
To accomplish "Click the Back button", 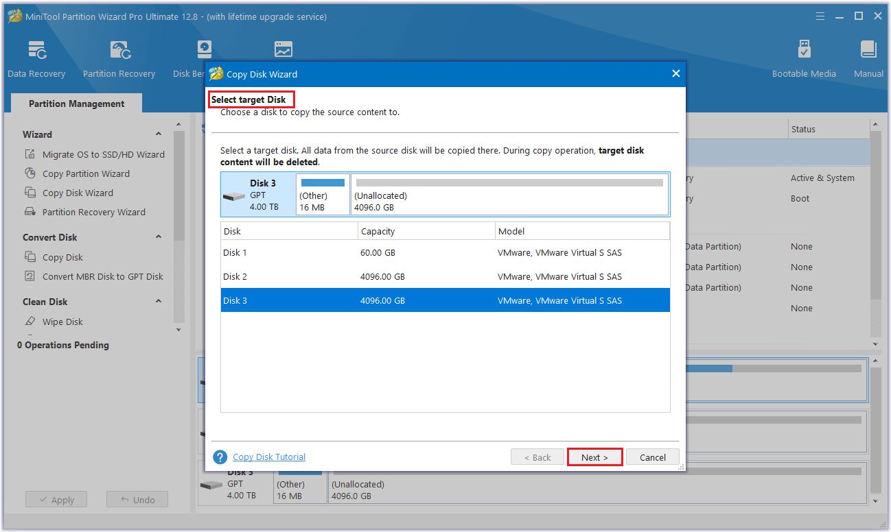I will pos(537,457).
